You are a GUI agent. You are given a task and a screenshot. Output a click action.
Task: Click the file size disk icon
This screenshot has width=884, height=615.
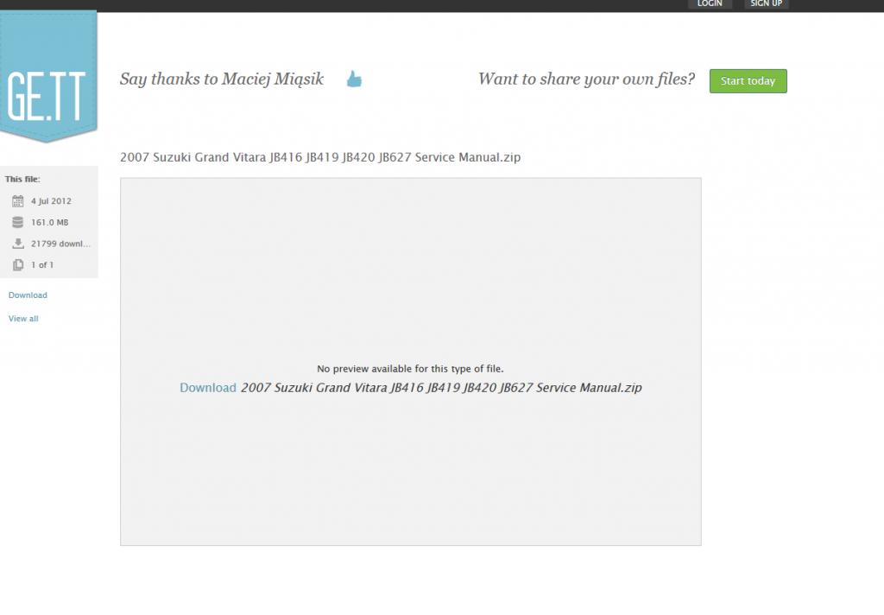(x=18, y=222)
